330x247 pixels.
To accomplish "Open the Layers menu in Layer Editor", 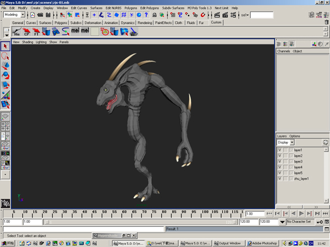I will (282, 136).
